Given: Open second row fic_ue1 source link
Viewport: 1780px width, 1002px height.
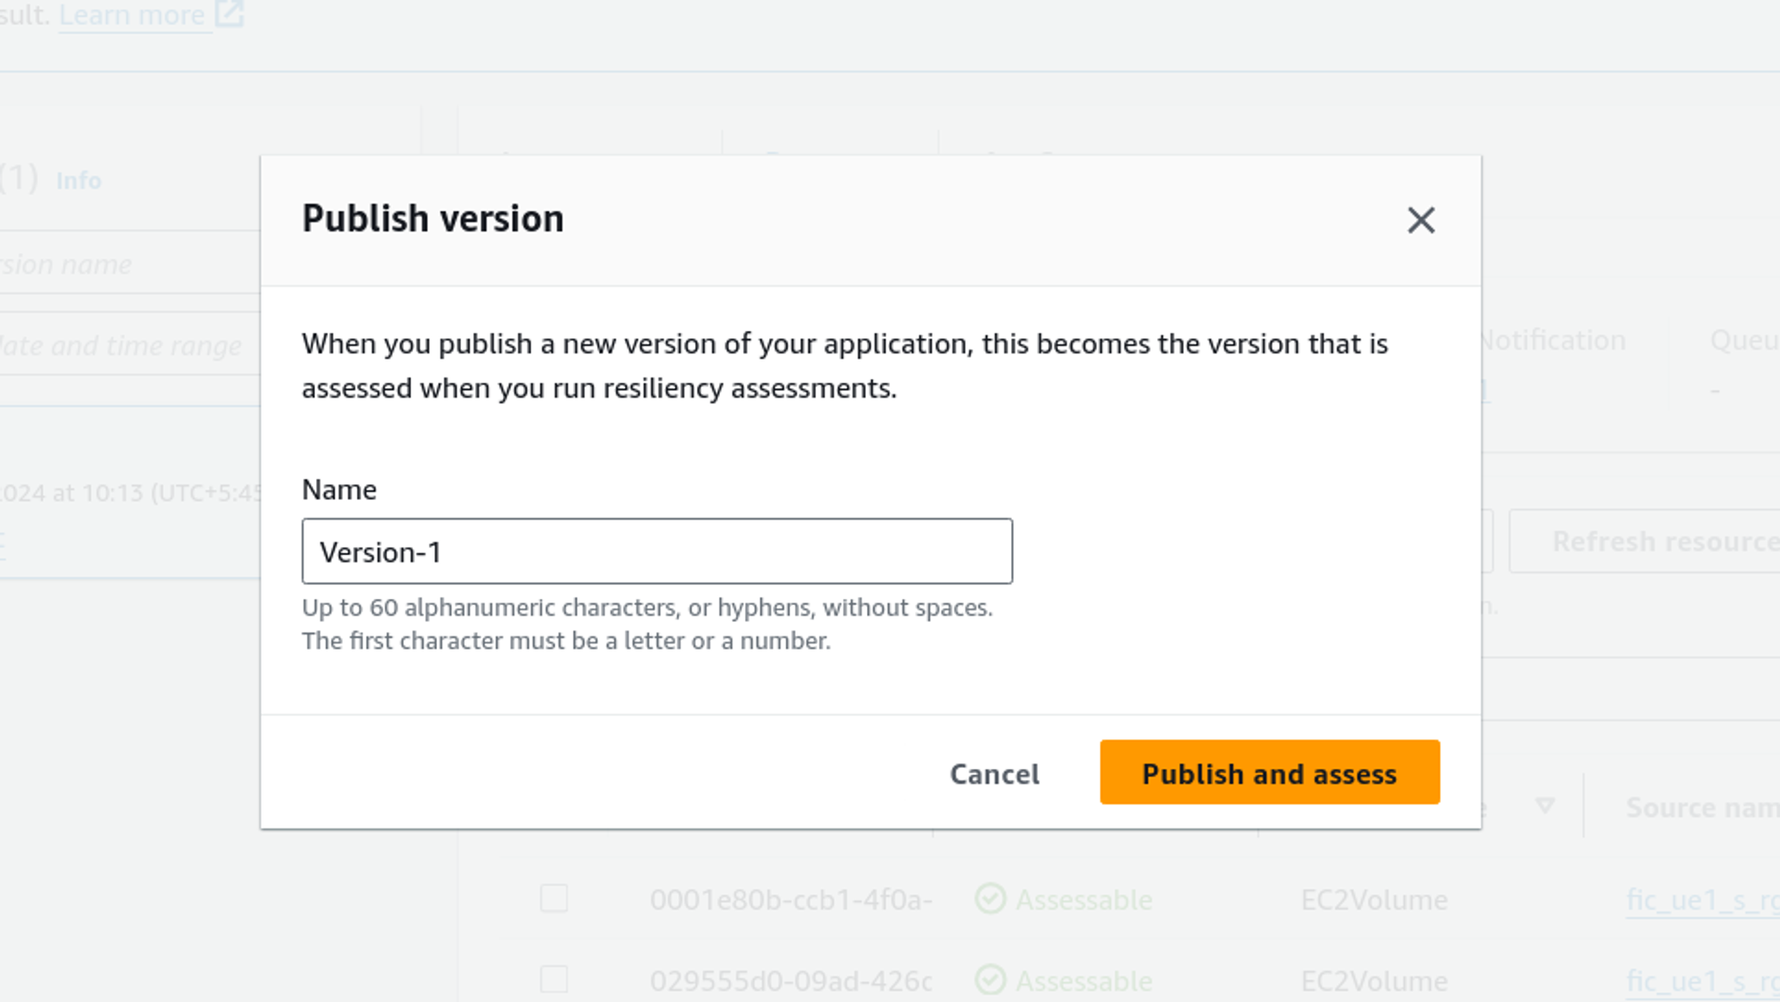Looking at the screenshot, I should 1702,981.
